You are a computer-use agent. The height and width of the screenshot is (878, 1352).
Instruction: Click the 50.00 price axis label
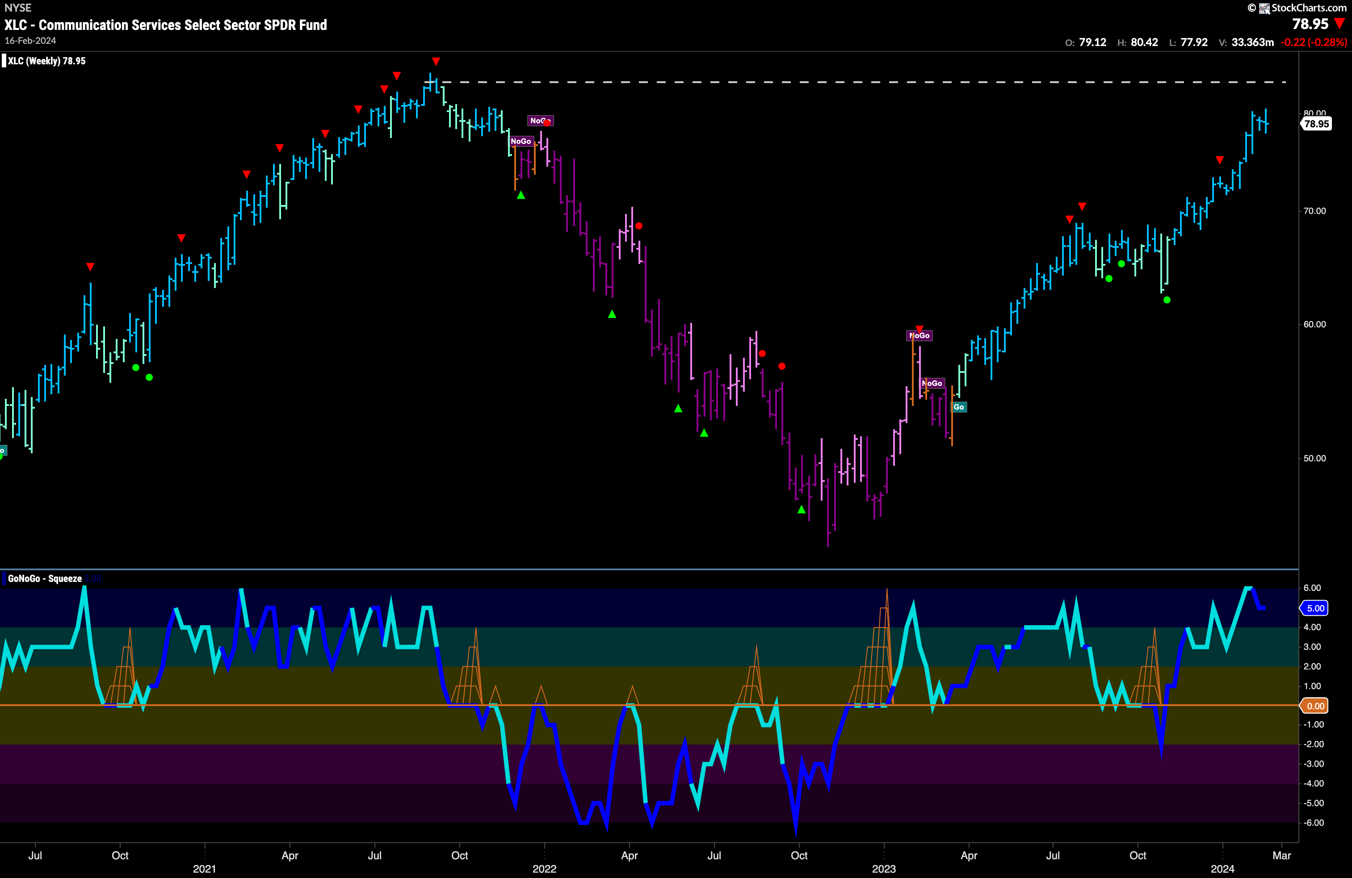(x=1314, y=458)
